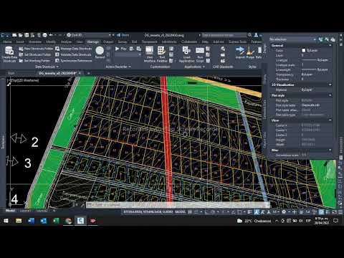Play the recorded action macro
This screenshot has width=344, height=258.
click(121, 49)
